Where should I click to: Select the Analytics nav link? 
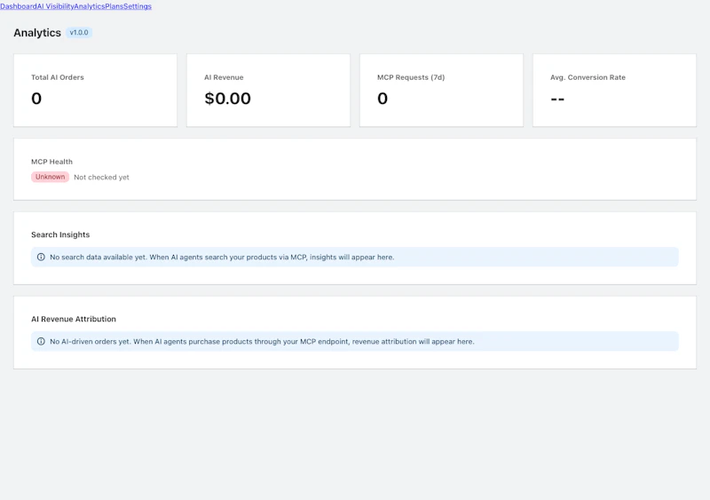[x=90, y=6]
